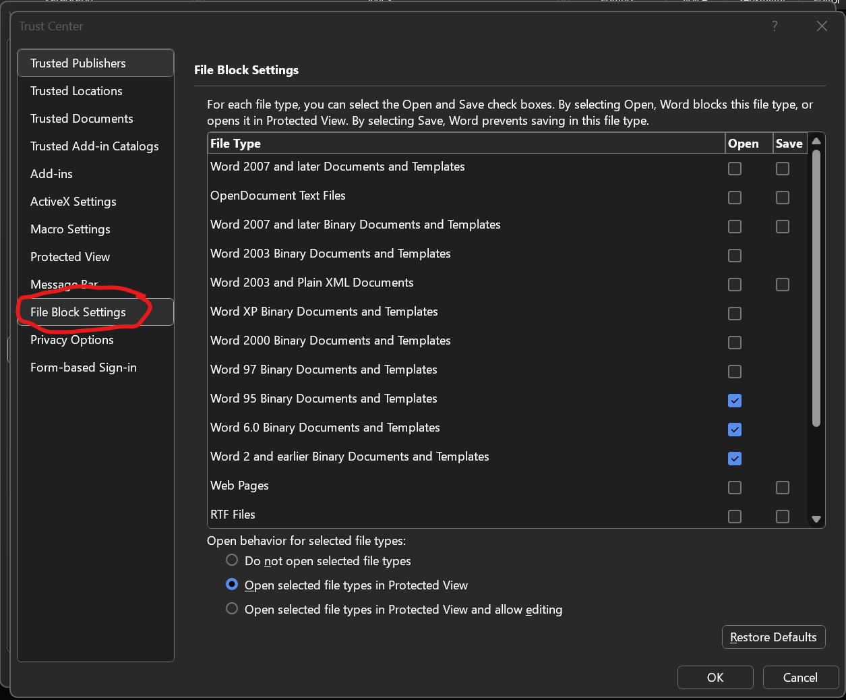
Task: Check Open for OpenDocument Text Files
Action: point(735,198)
